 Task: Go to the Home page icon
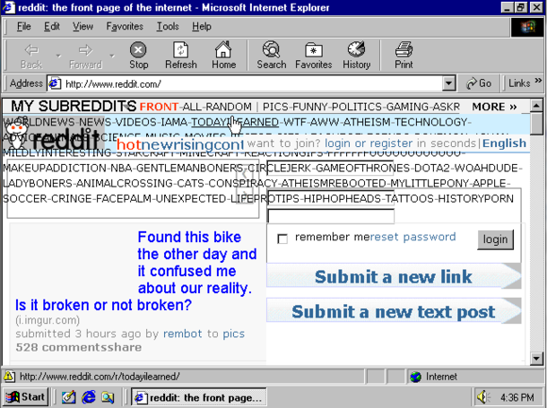coord(223,56)
